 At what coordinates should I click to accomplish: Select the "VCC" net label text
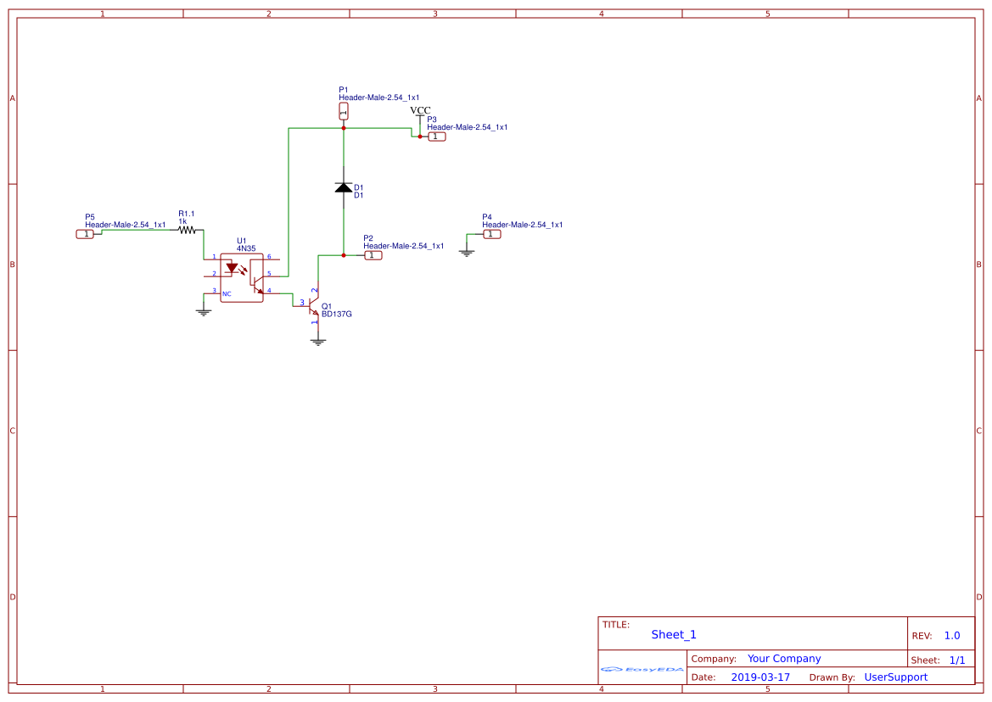420,110
